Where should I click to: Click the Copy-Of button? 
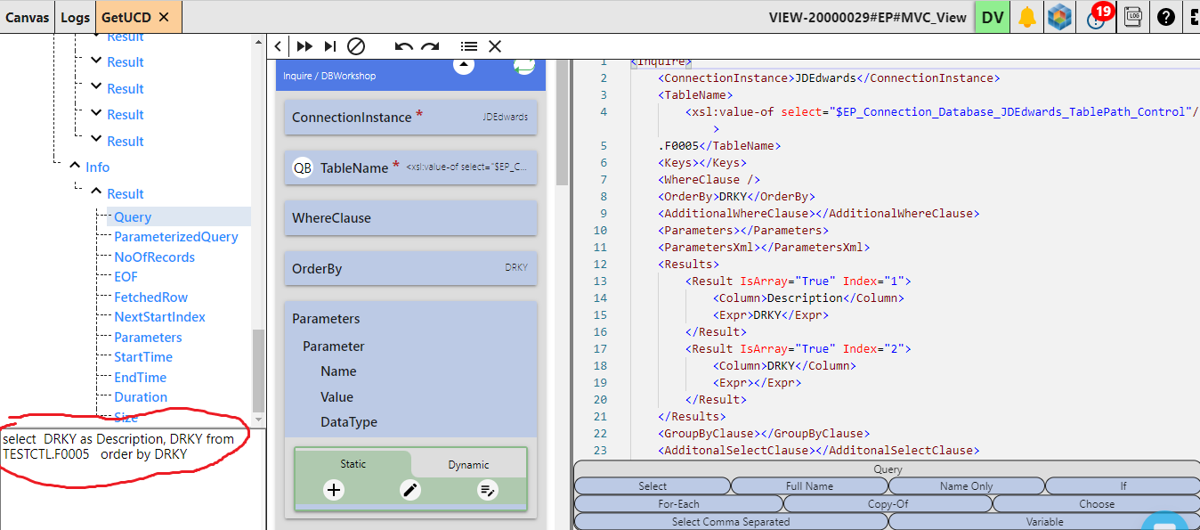[888, 503]
